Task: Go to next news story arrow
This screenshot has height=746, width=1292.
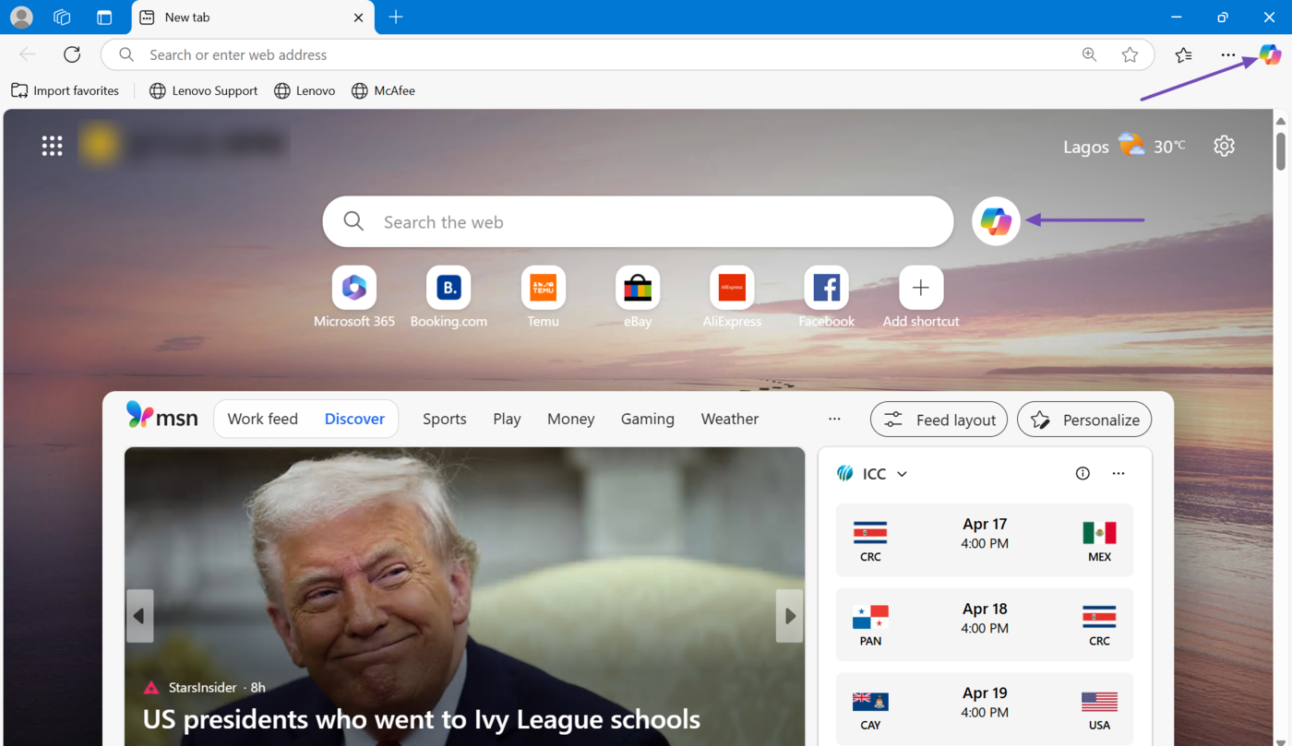Action: click(x=789, y=616)
